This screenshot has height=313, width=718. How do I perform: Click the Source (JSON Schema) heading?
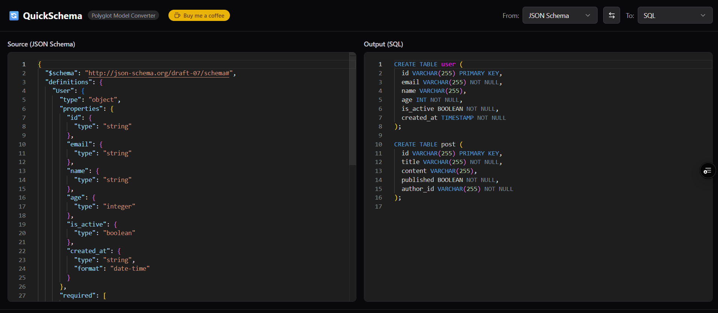41,44
